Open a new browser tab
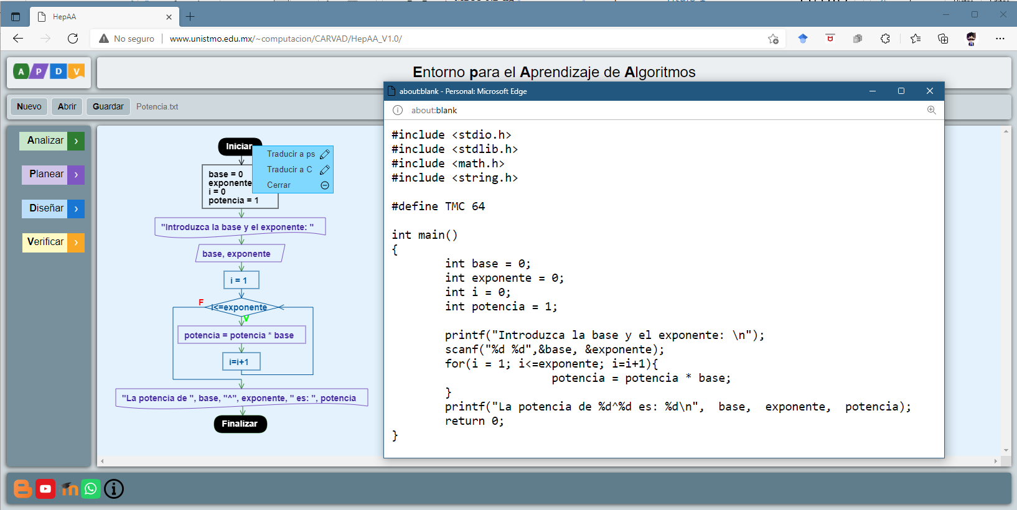Image resolution: width=1017 pixels, height=510 pixels. click(190, 17)
